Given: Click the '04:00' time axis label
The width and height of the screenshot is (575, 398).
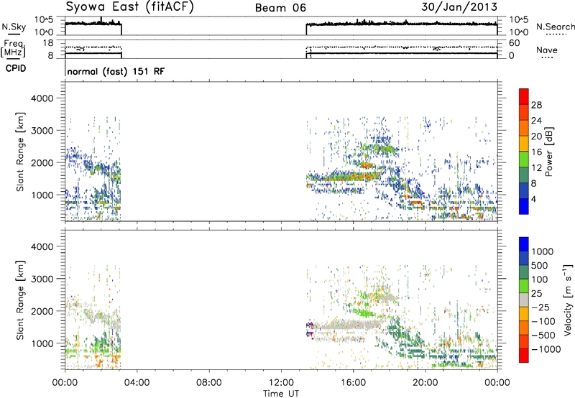Looking at the screenshot, I should (137, 383).
